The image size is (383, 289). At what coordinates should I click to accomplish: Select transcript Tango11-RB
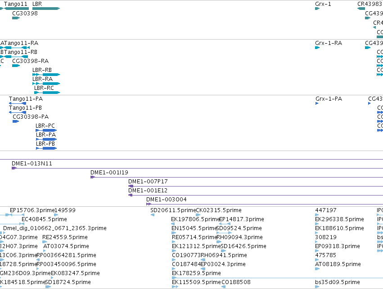(16, 57)
